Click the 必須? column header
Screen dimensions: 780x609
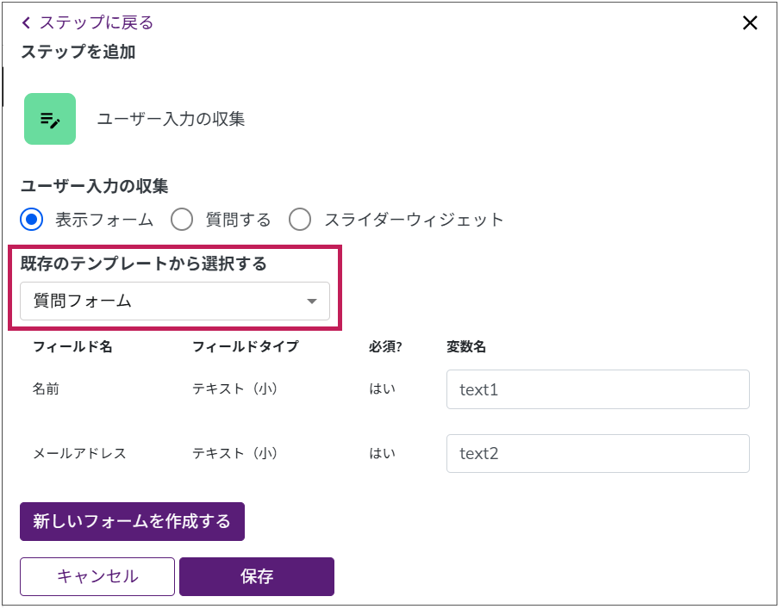[385, 347]
